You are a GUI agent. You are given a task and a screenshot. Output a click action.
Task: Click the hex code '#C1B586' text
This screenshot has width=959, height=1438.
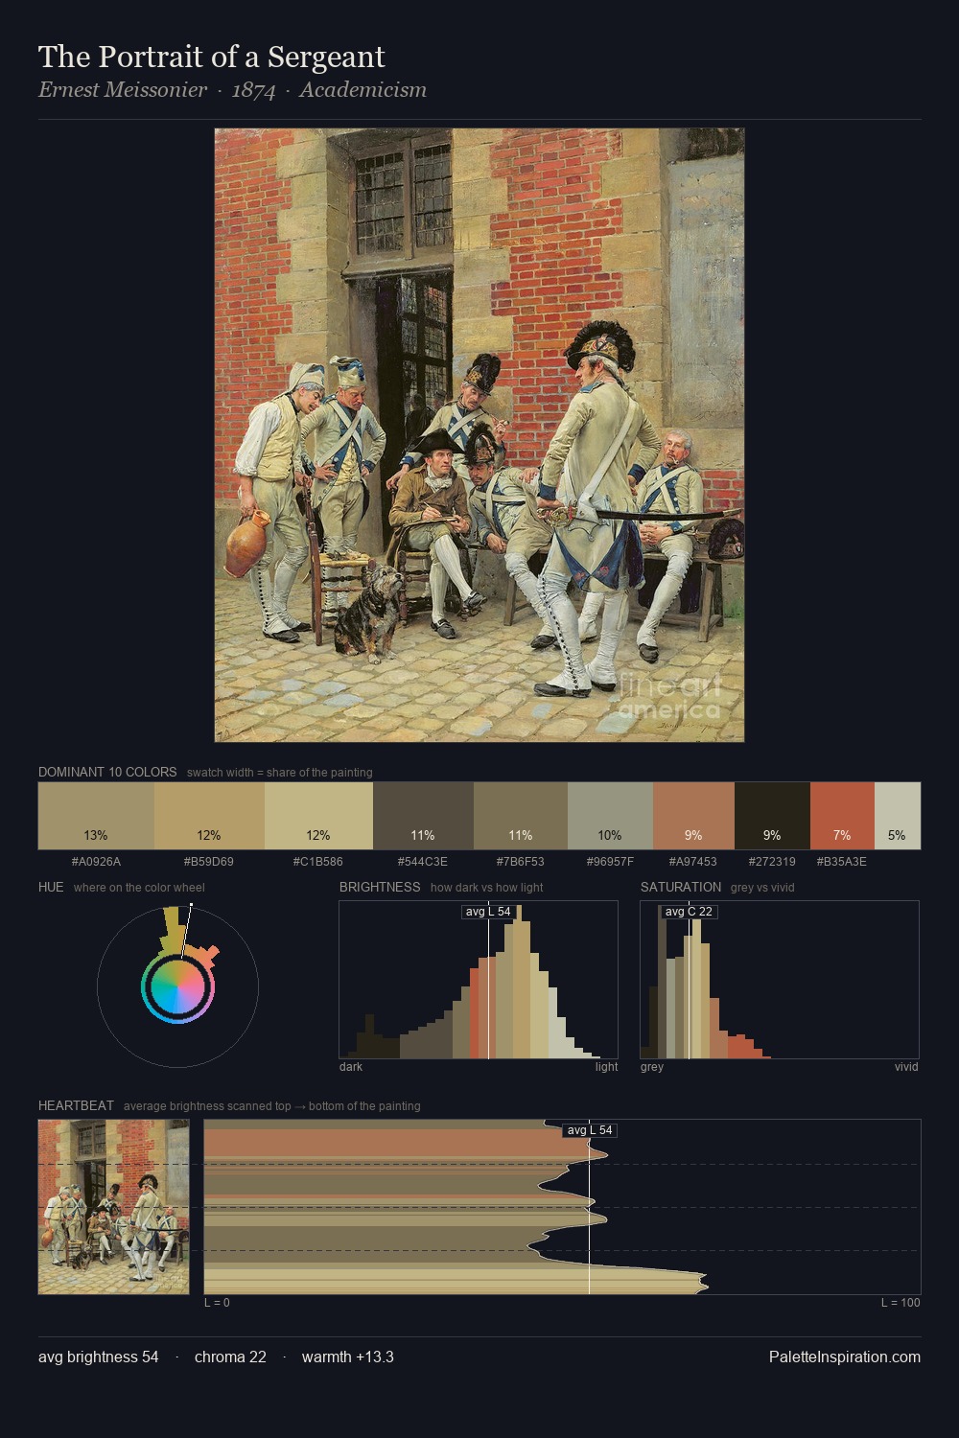318,862
